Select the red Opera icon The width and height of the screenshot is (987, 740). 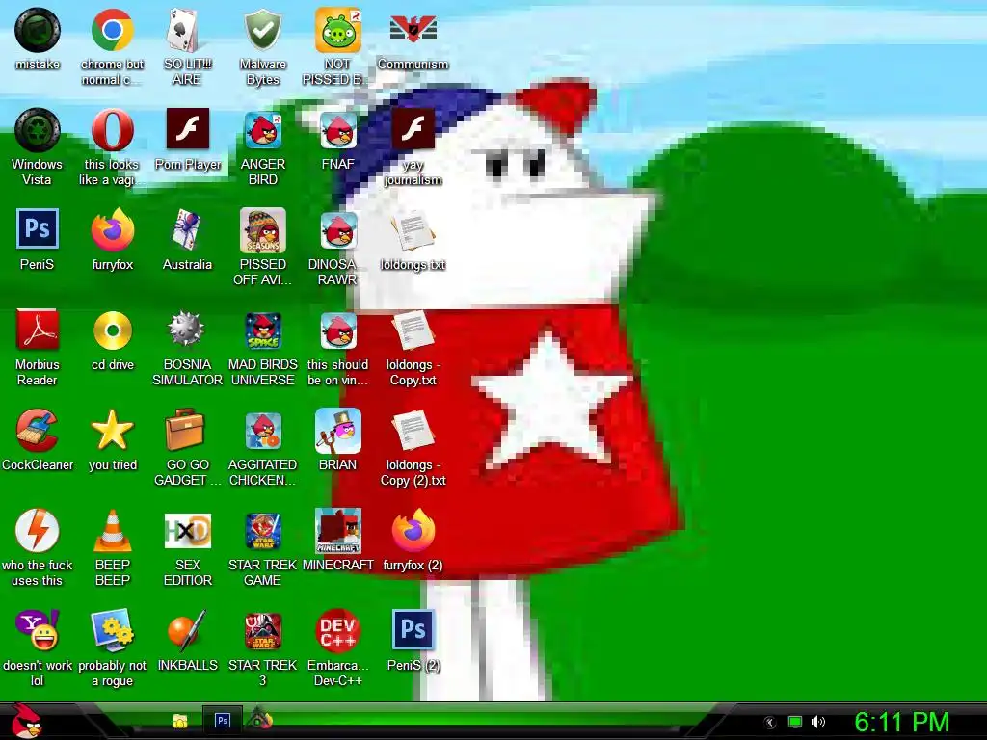(112, 130)
